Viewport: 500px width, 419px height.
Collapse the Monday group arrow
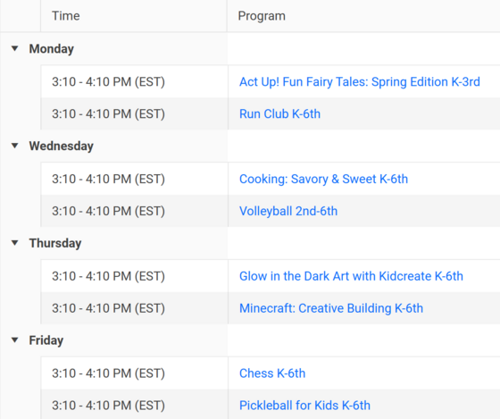(x=14, y=48)
